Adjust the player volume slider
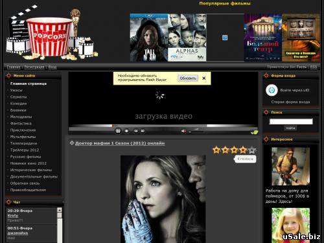The height and width of the screenshot is (243, 324). (196, 132)
